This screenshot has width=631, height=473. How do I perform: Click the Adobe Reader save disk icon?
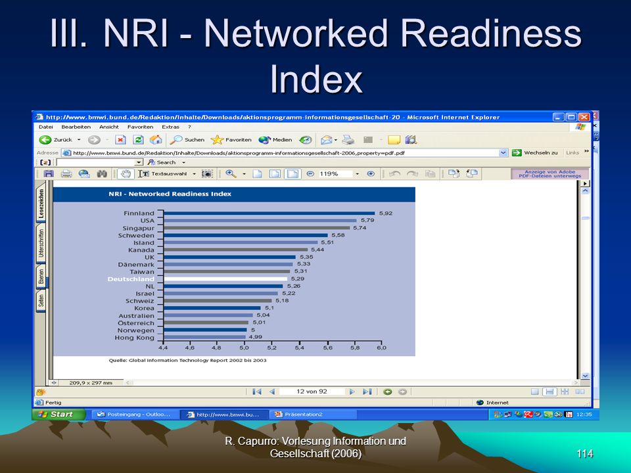pyautogui.click(x=49, y=173)
